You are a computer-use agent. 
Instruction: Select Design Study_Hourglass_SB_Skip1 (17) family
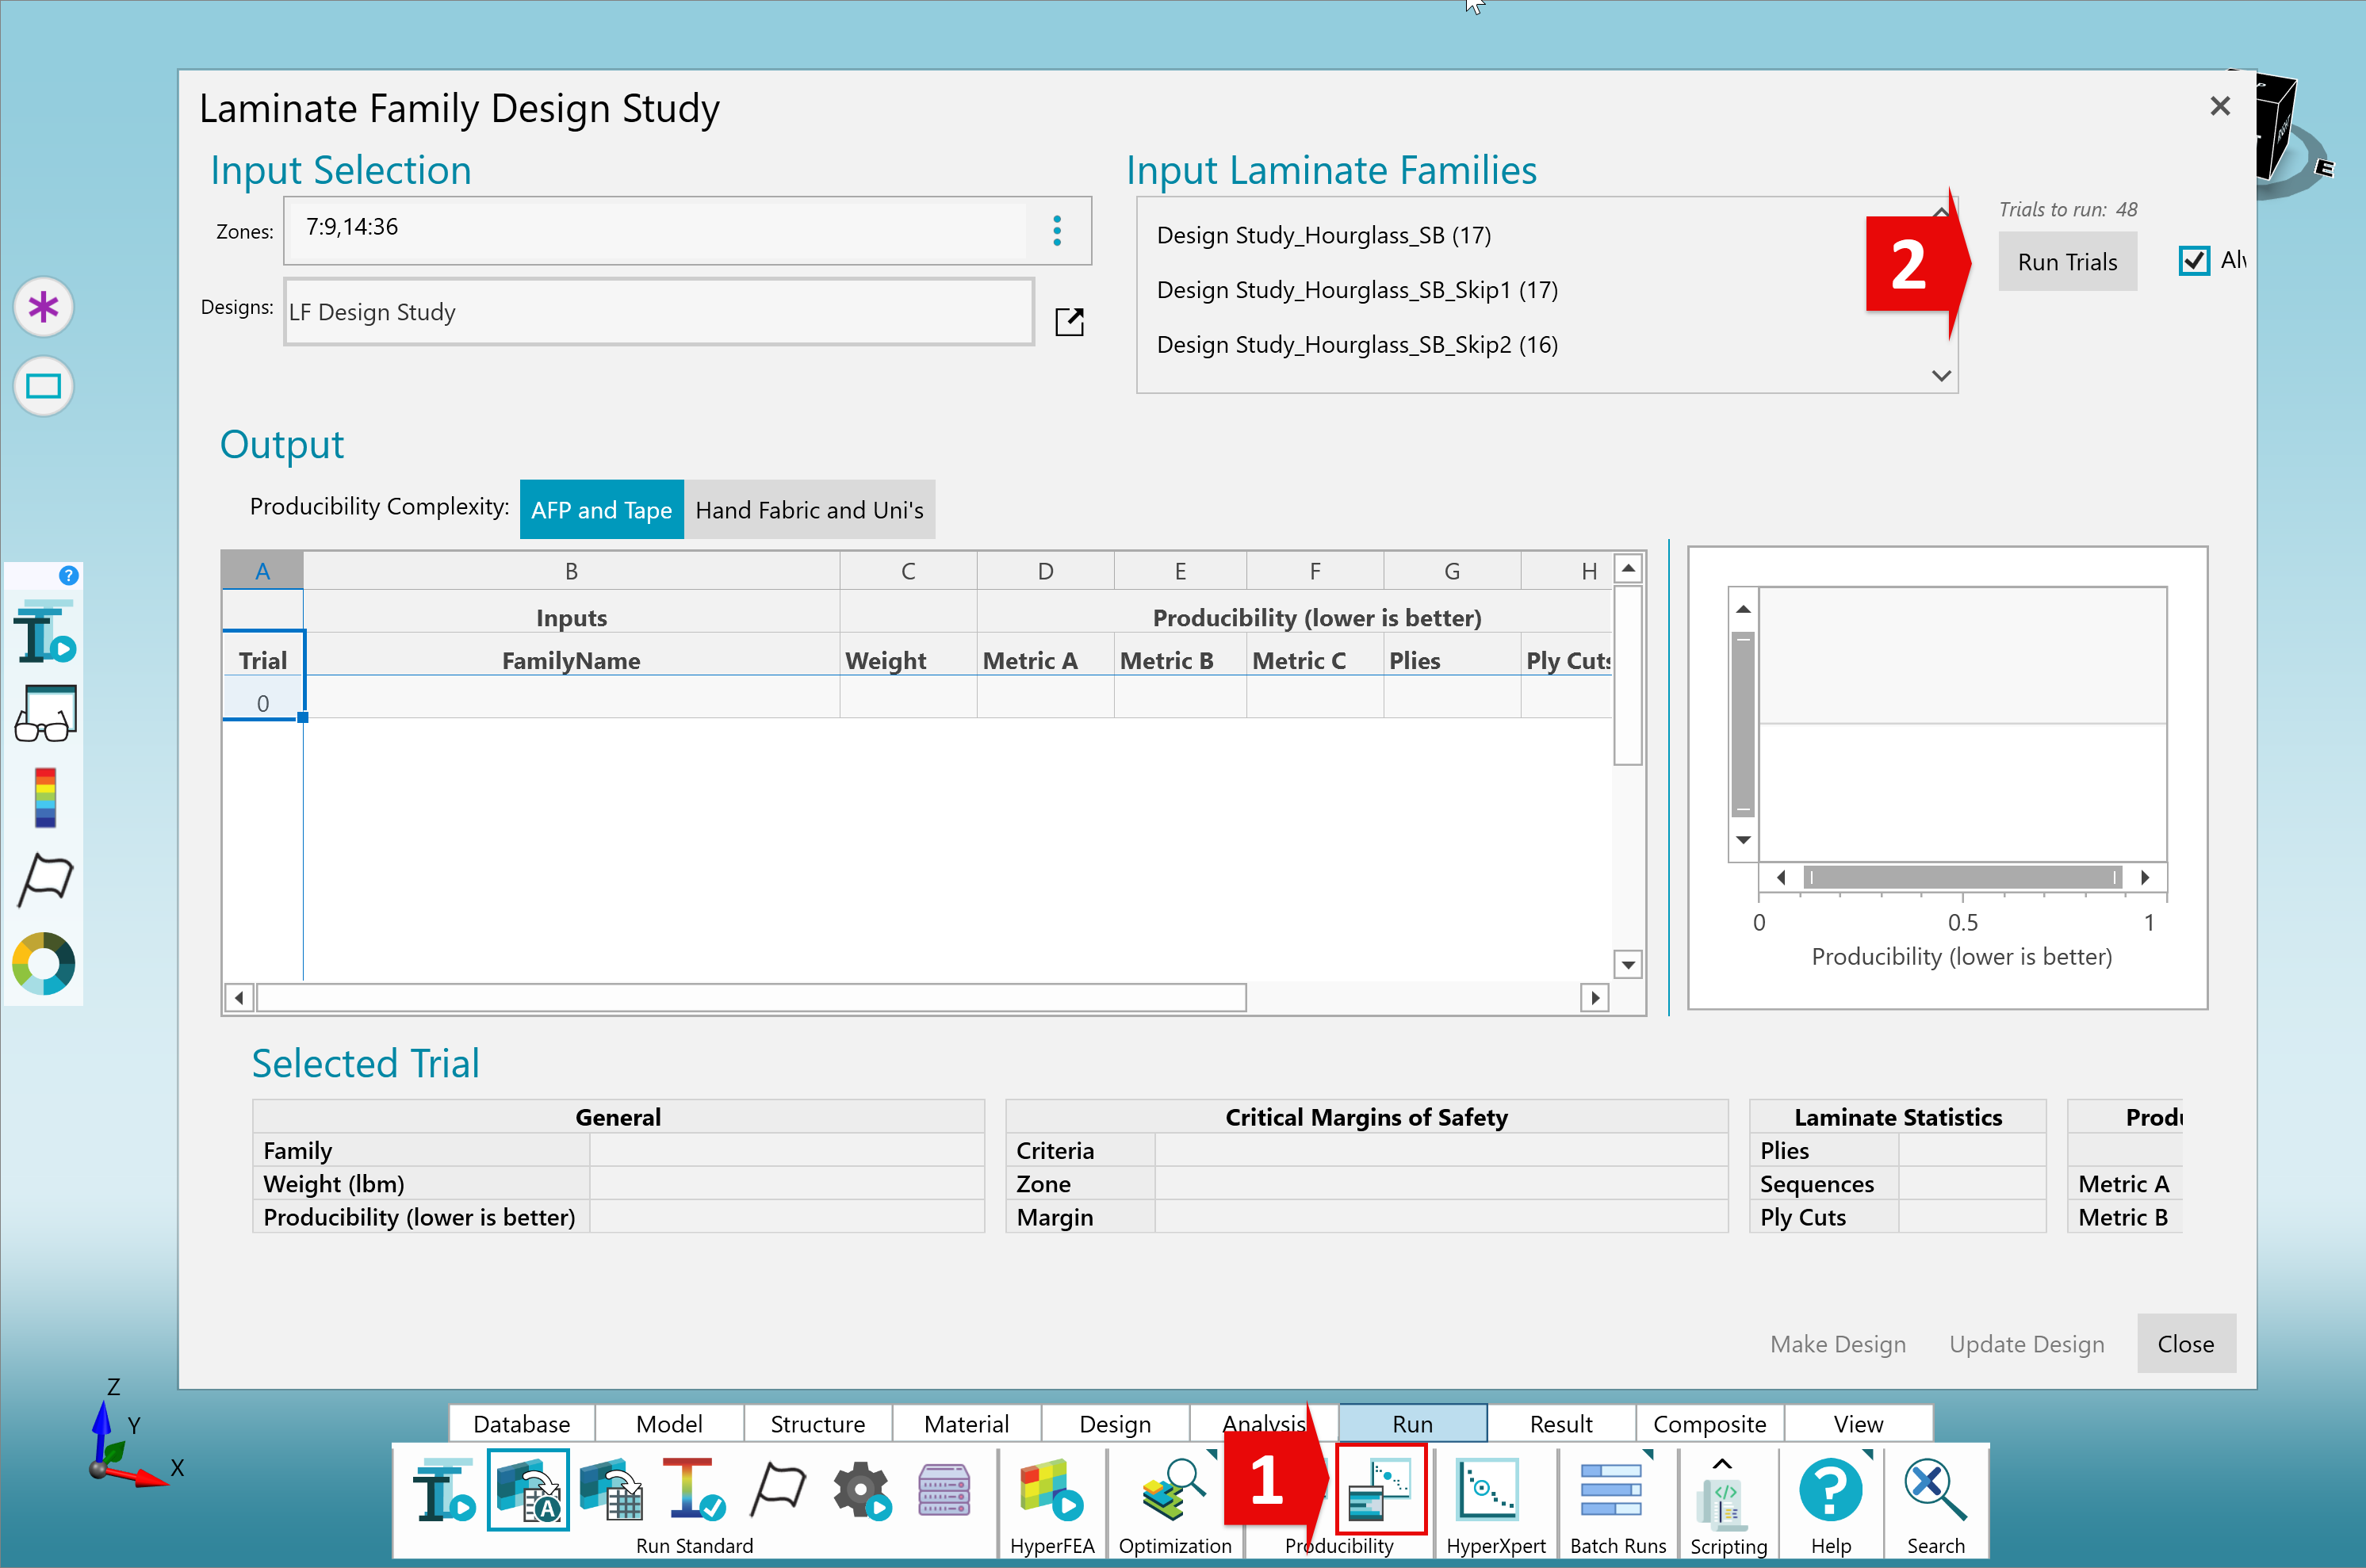(x=1356, y=290)
